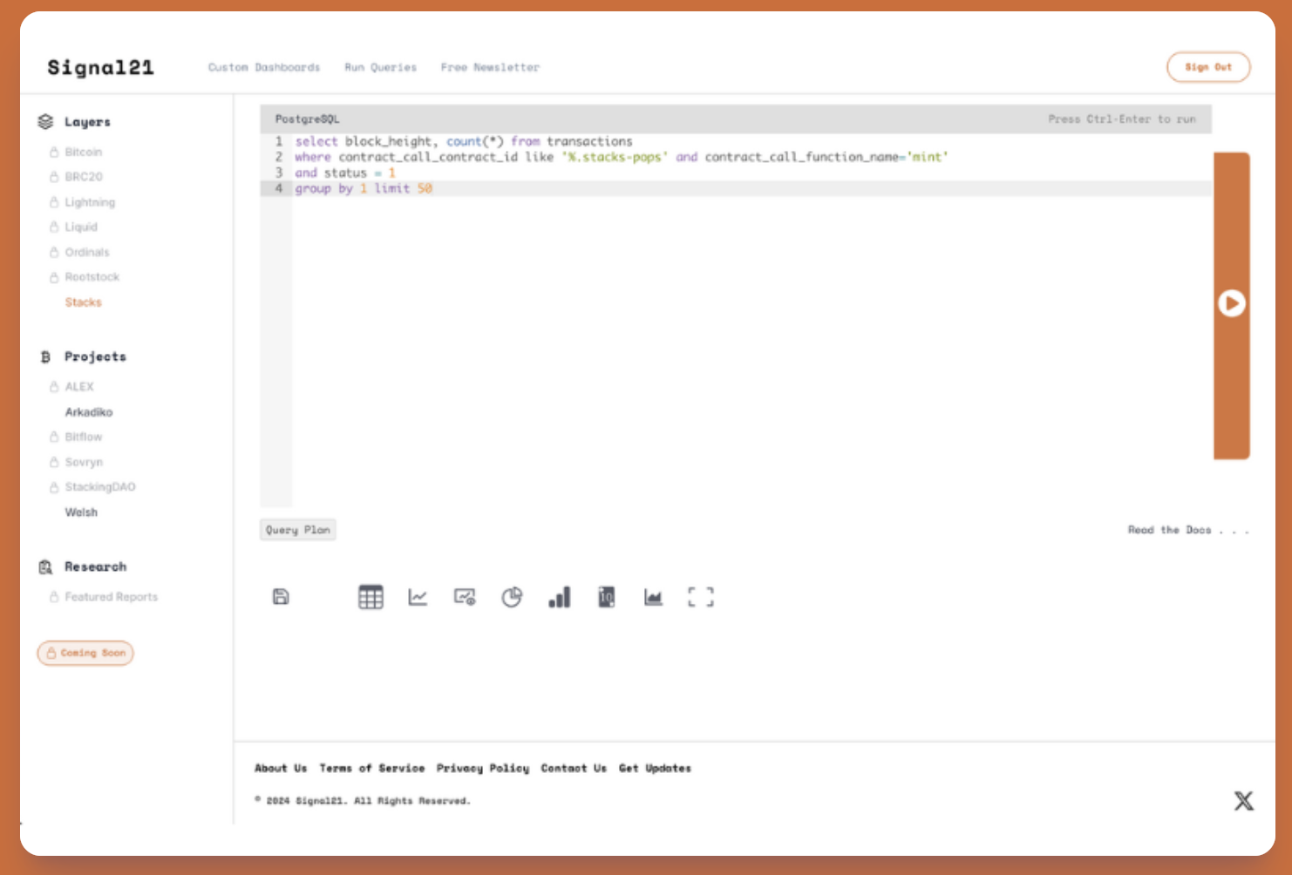Enter fullscreen visualization mode
1292x875 pixels.
tap(701, 597)
